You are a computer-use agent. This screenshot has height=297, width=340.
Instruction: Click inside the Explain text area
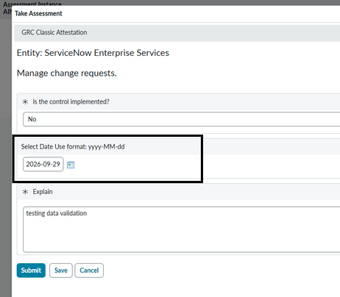(182, 229)
